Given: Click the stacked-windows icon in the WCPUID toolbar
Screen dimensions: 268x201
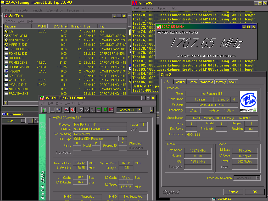Looking at the screenshot, I should [81, 110].
